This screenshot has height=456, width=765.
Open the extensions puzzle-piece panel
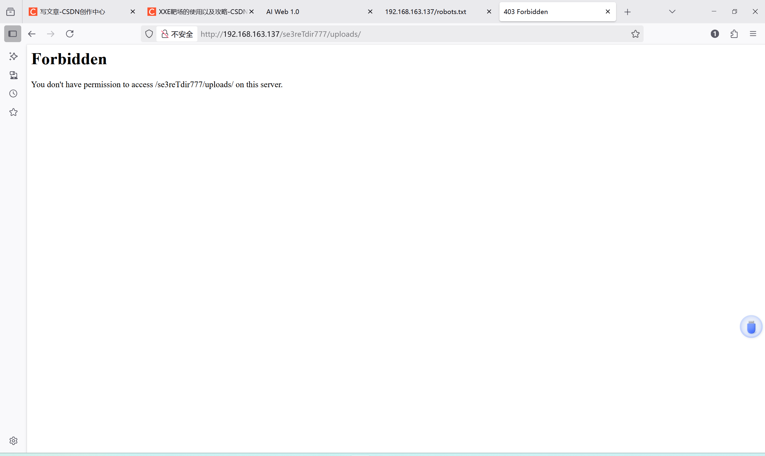tap(734, 34)
